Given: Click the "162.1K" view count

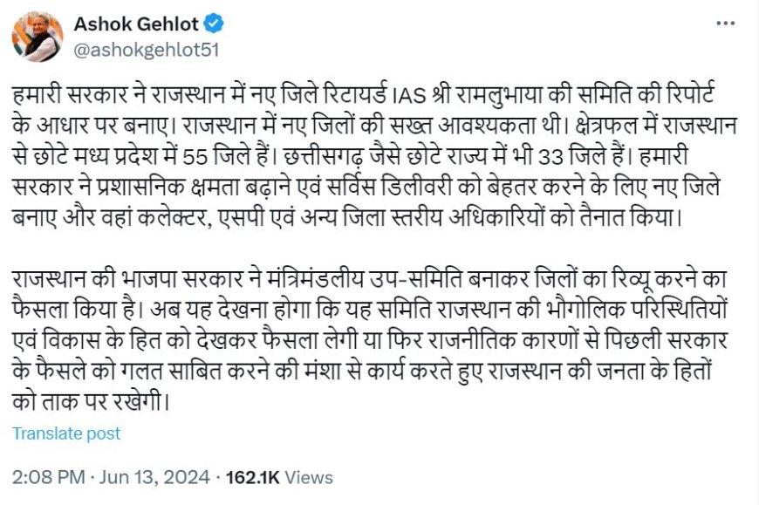Looking at the screenshot, I should [x=252, y=477].
